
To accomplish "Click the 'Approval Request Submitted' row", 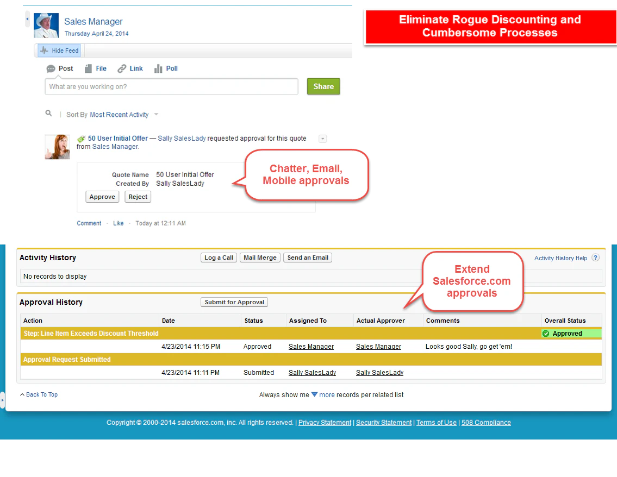I will (311, 360).
